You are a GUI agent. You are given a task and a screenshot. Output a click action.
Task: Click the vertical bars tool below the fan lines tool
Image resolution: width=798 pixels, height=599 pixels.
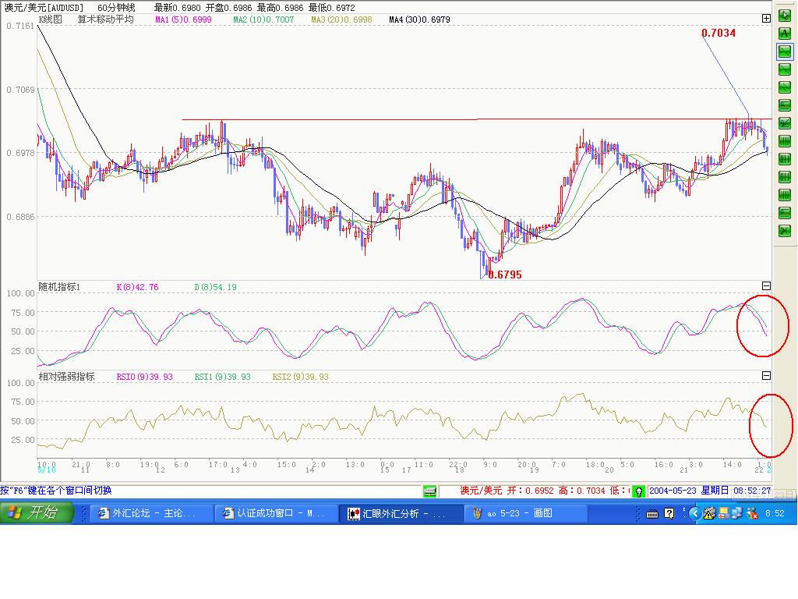[x=785, y=140]
